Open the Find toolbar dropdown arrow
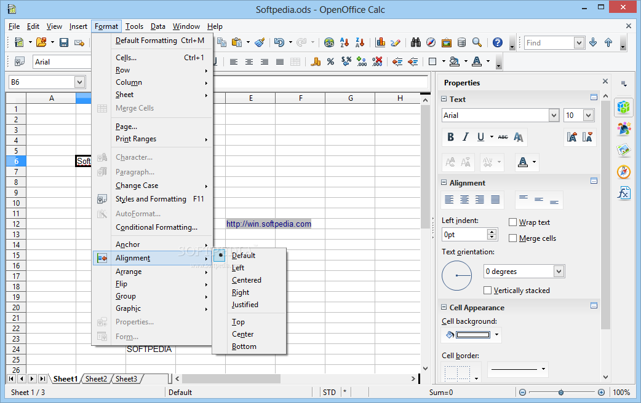This screenshot has height=403, width=641. point(578,42)
